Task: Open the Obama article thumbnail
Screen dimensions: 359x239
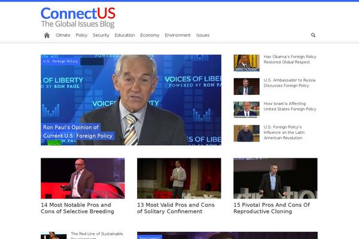Action: 247,63
